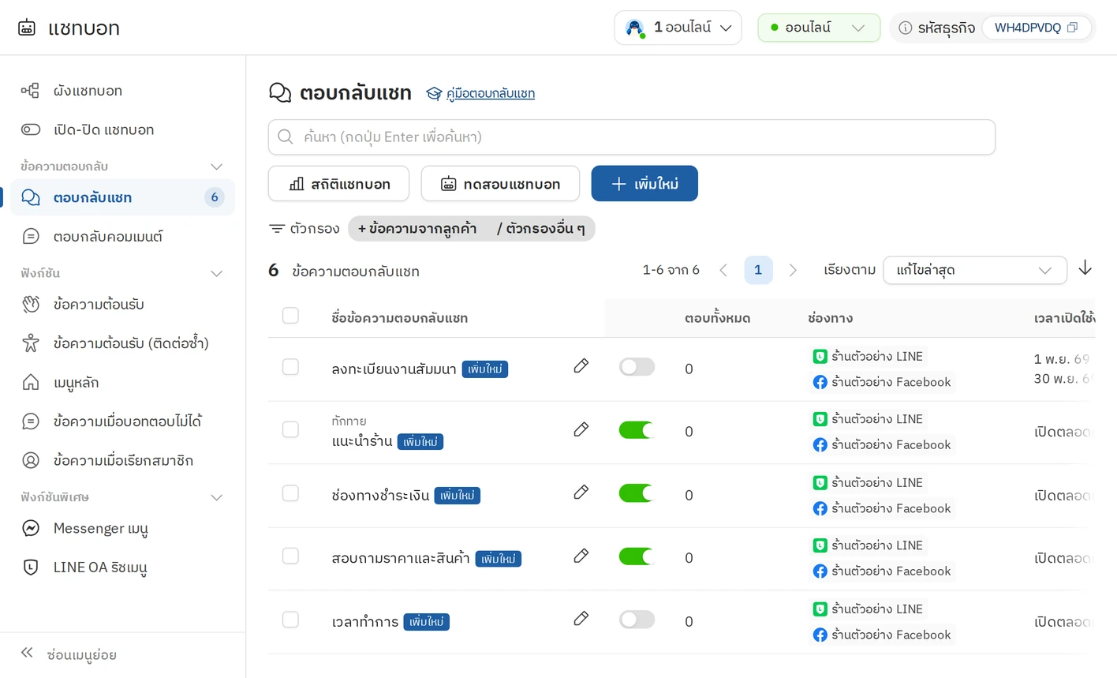Open LINE OA ริชเมนู sidebar item
The width and height of the screenshot is (1117, 678).
coord(122,567)
